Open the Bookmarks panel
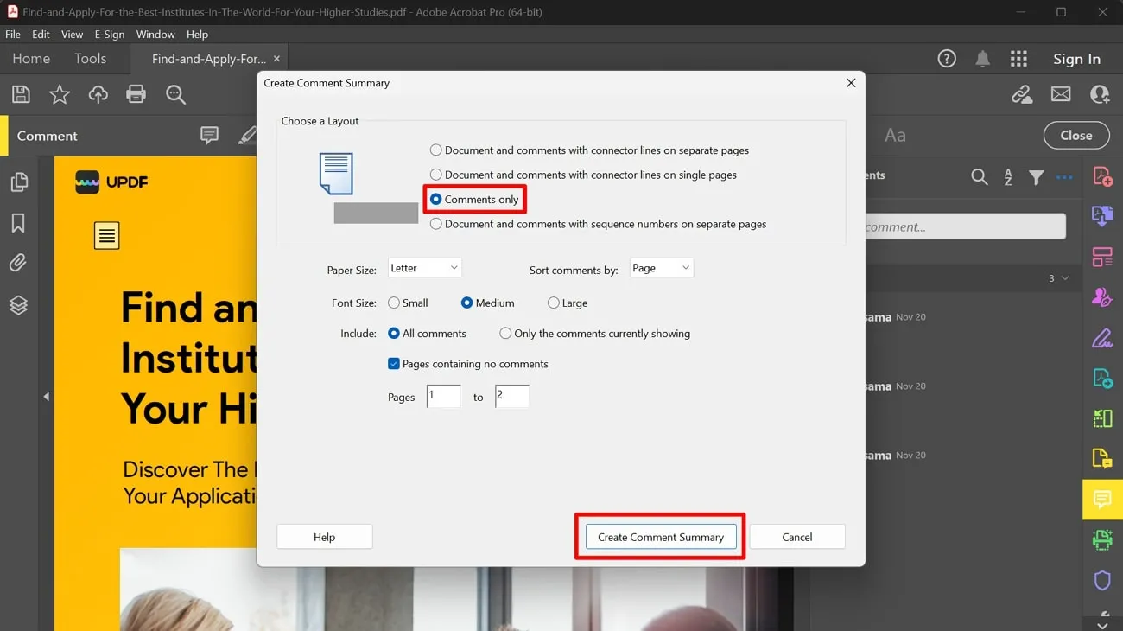 click(x=18, y=223)
